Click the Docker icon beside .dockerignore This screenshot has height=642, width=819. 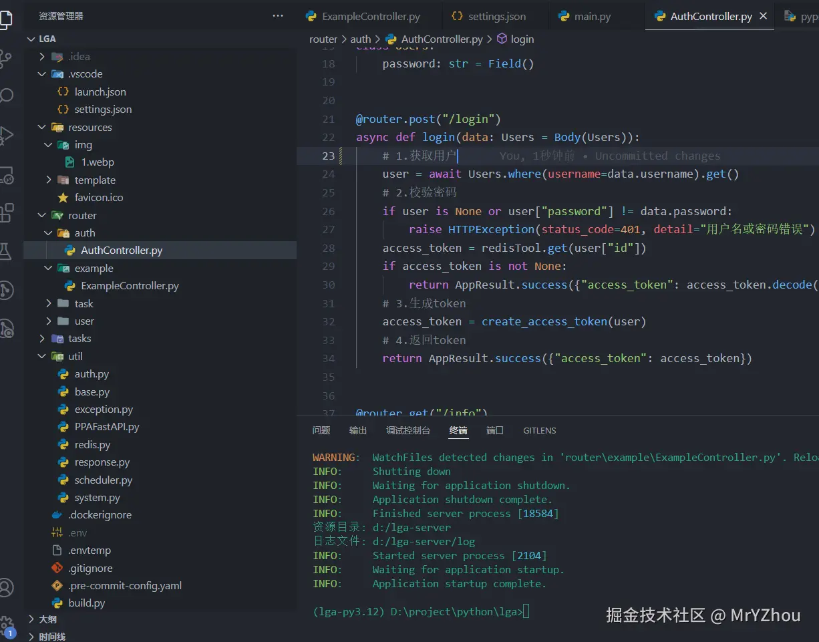tap(57, 515)
